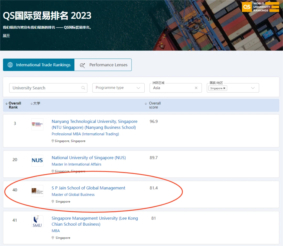Viewport: 283px width, 246px height.
Task: Click the magnifier icon in University Search
Action: (83, 88)
